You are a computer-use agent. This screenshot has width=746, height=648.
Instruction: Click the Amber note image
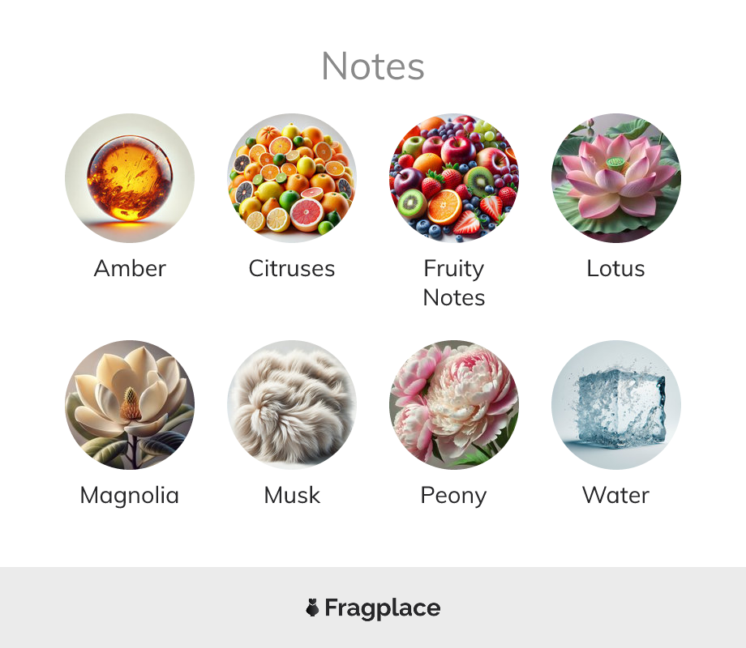tap(130, 178)
